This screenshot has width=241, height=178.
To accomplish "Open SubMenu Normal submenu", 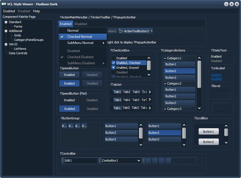I will tap(83, 43).
